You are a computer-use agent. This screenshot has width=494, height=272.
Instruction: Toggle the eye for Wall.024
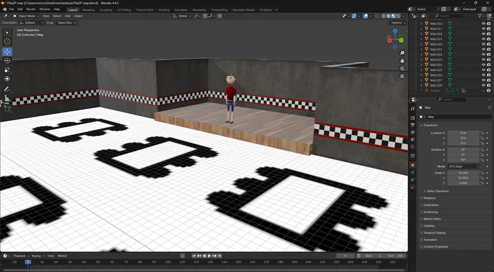tap(483, 65)
